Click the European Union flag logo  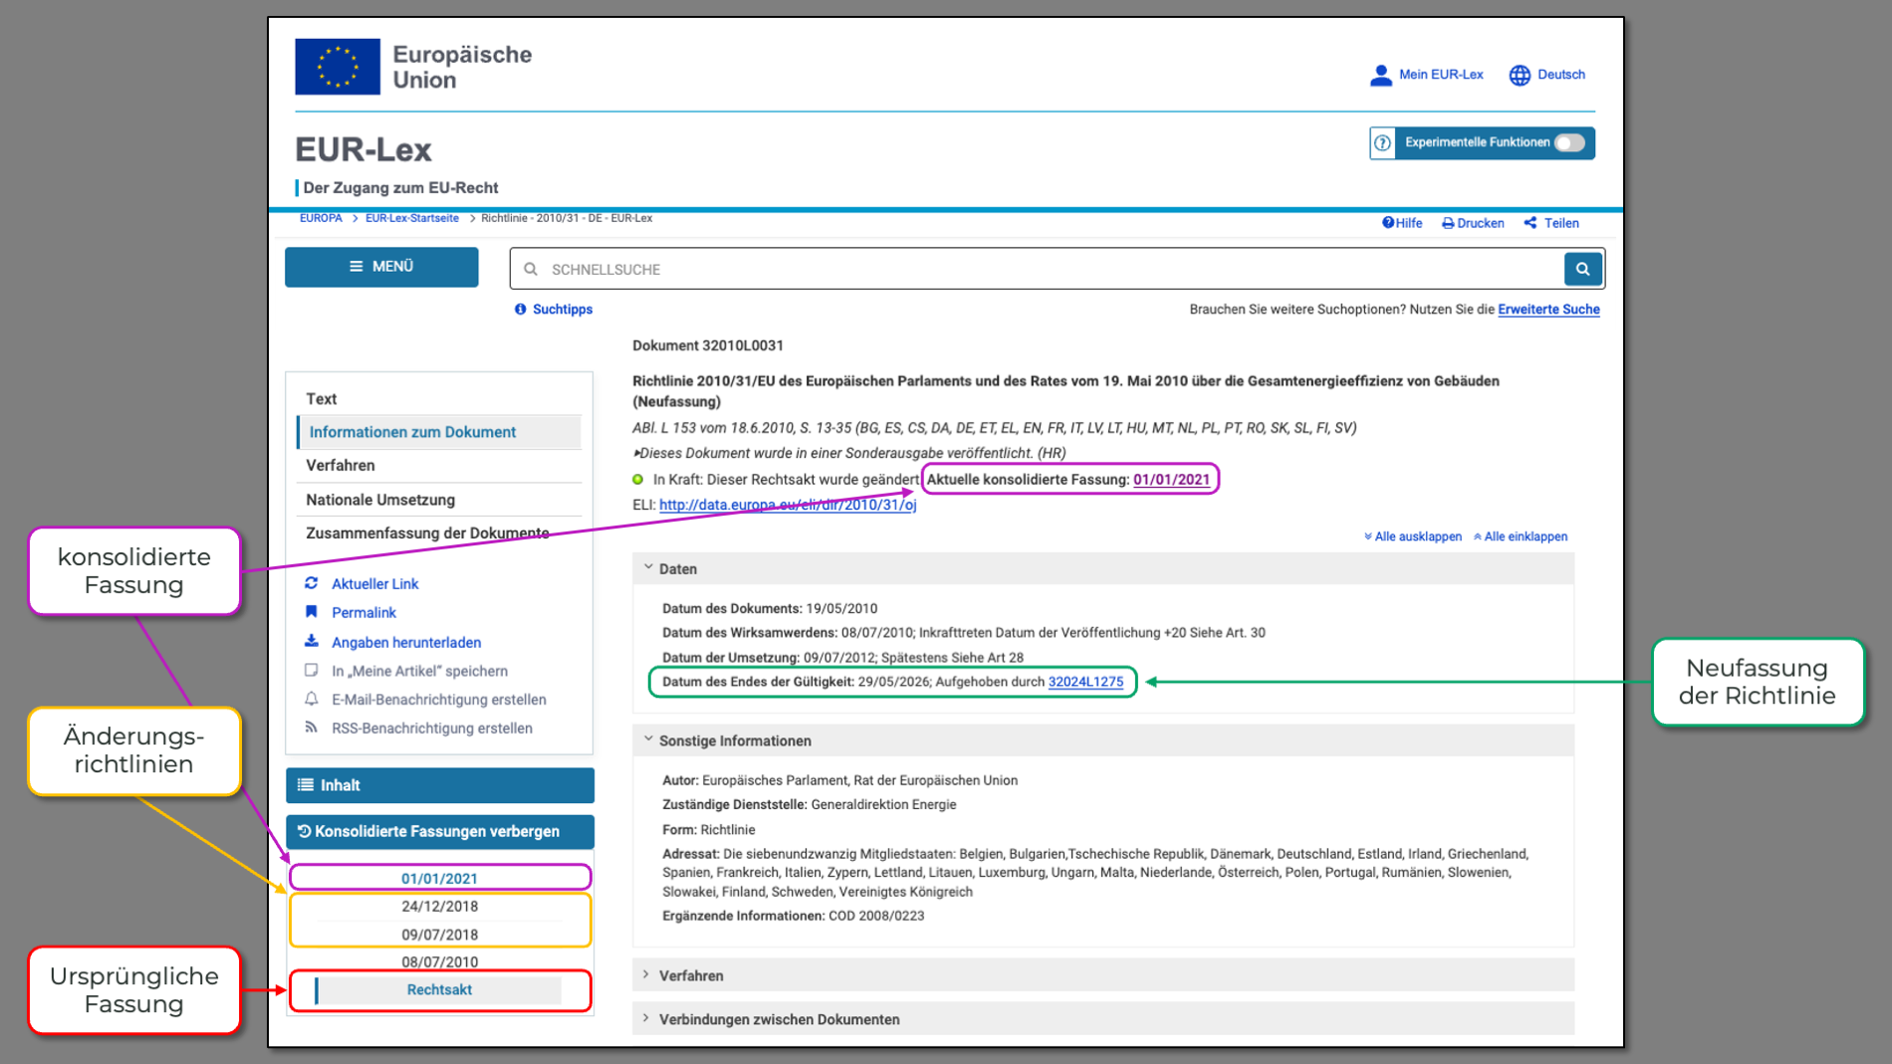338,67
